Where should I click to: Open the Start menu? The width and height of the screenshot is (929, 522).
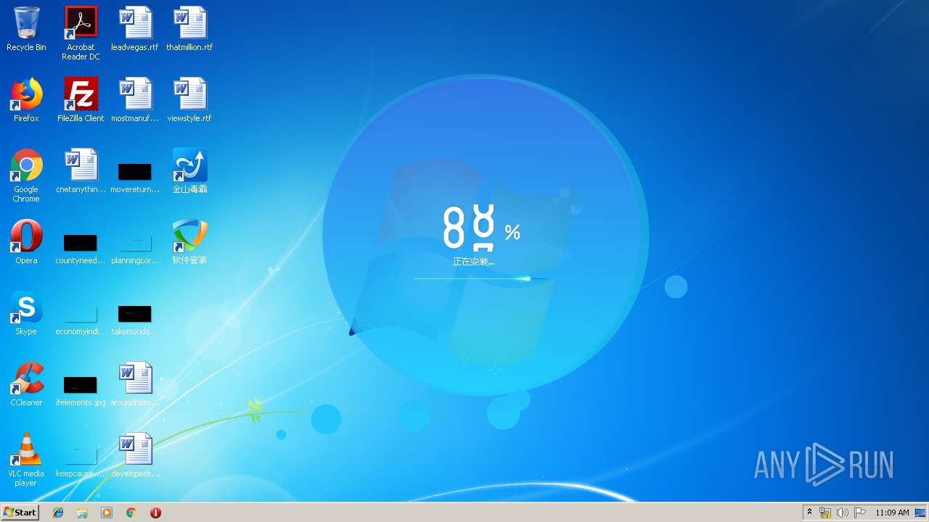click(20, 513)
